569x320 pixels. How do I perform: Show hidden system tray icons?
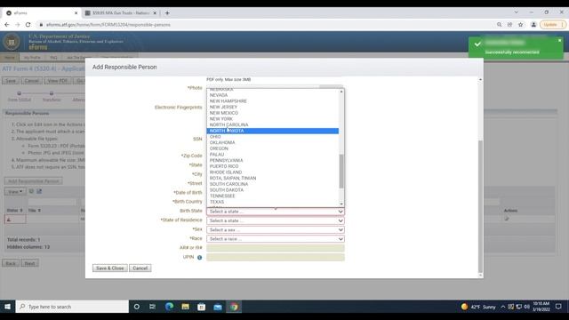click(503, 307)
